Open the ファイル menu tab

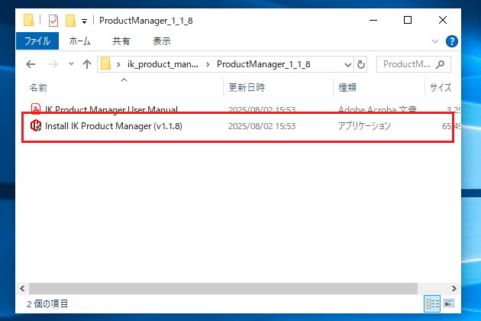(x=37, y=41)
